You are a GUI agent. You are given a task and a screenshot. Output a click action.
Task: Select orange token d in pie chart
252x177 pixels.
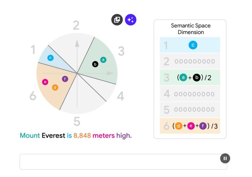[55, 87]
